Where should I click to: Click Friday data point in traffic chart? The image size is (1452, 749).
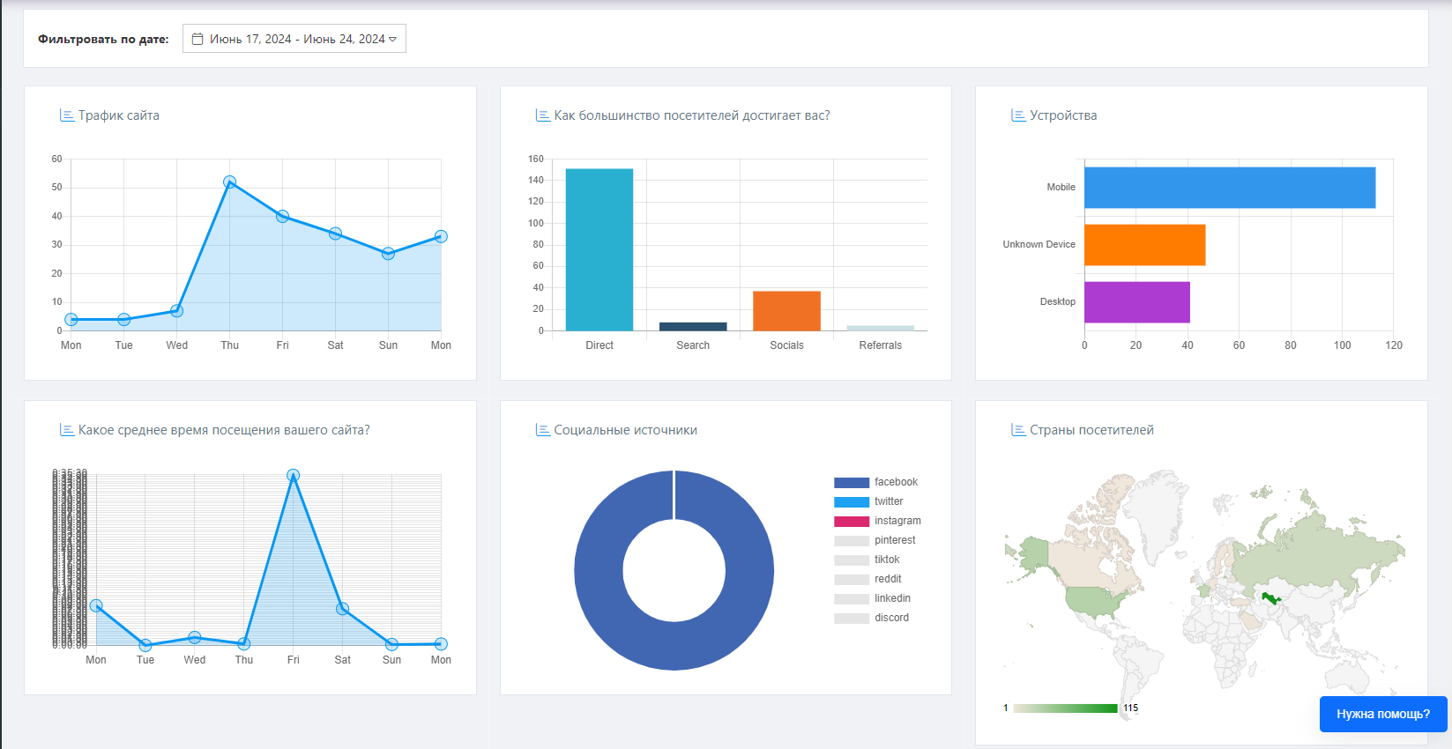coord(282,216)
